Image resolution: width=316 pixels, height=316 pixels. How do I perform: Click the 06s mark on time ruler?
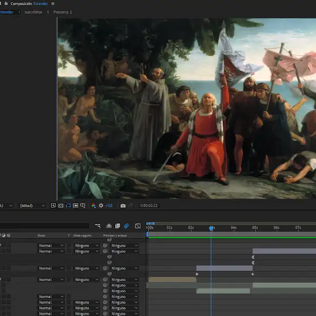pos(276,227)
